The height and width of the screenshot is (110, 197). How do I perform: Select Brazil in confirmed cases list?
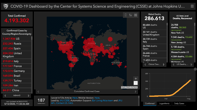[16, 76]
